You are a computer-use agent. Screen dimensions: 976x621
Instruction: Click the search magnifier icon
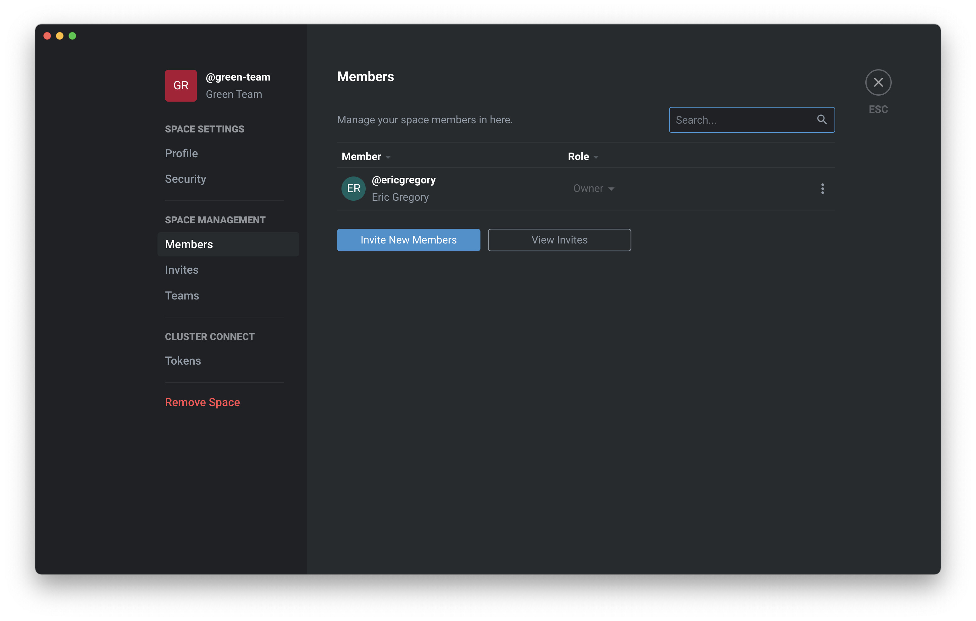[x=822, y=120]
